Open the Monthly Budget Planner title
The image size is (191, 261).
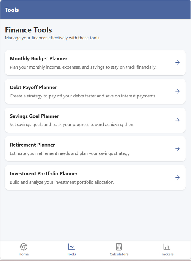click(38, 59)
